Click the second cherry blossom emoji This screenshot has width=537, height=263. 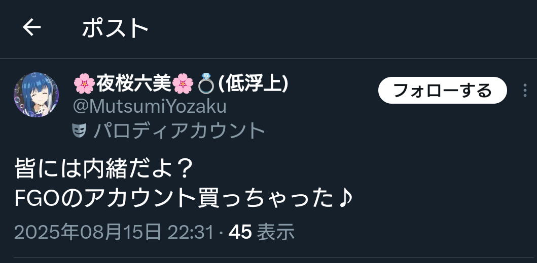click(x=183, y=83)
